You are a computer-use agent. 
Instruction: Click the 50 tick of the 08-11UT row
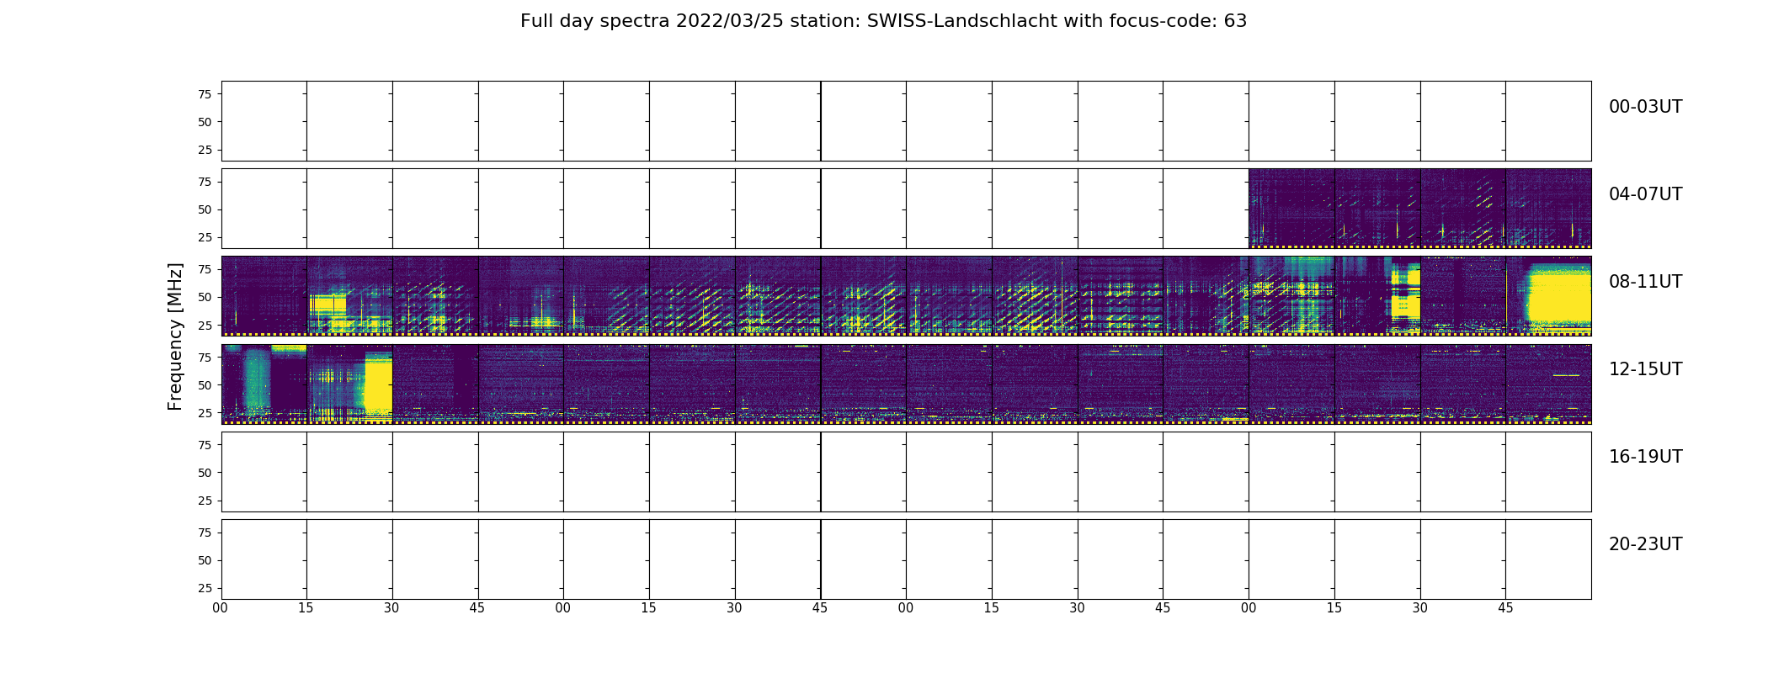point(205,297)
